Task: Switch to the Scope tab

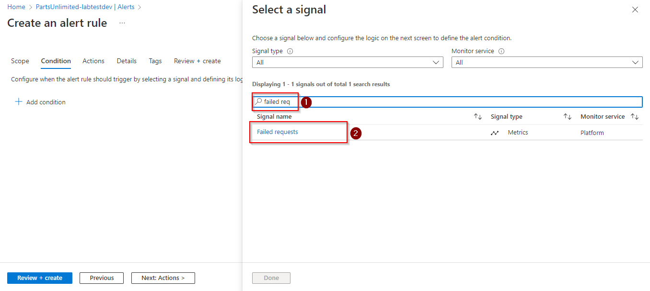Action: [20, 61]
